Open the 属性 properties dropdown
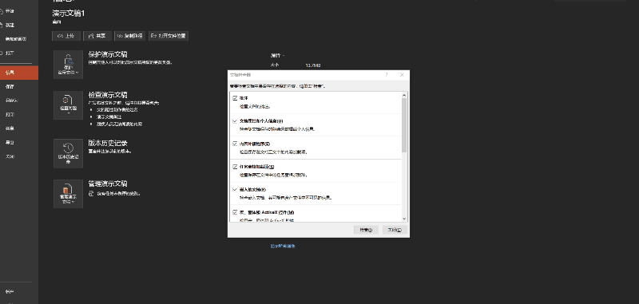639x304 pixels. click(278, 55)
